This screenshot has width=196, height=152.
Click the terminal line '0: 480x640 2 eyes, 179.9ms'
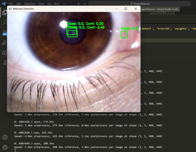(34, 122)
